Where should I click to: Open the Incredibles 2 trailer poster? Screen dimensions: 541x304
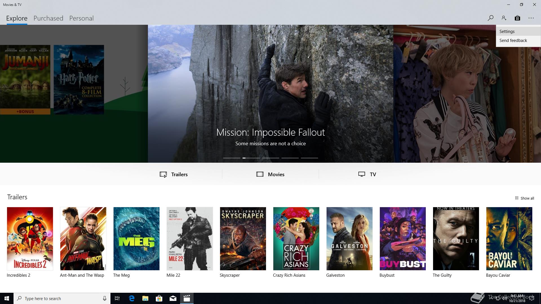[30, 239]
